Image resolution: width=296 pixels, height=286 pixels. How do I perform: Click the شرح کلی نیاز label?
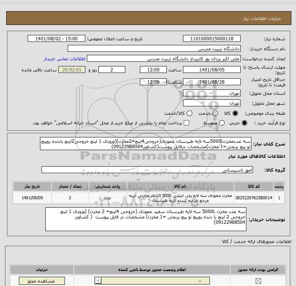[269, 144]
